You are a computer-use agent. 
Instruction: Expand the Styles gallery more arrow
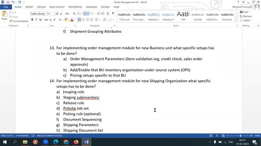tap(236, 21)
